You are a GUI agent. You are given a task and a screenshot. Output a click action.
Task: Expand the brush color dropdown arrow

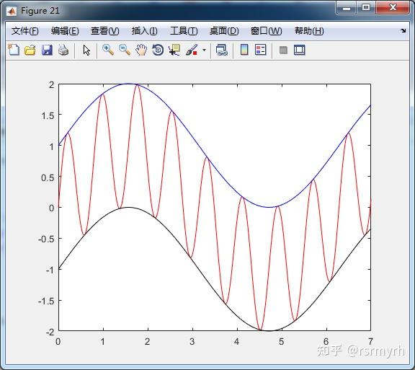[204, 50]
